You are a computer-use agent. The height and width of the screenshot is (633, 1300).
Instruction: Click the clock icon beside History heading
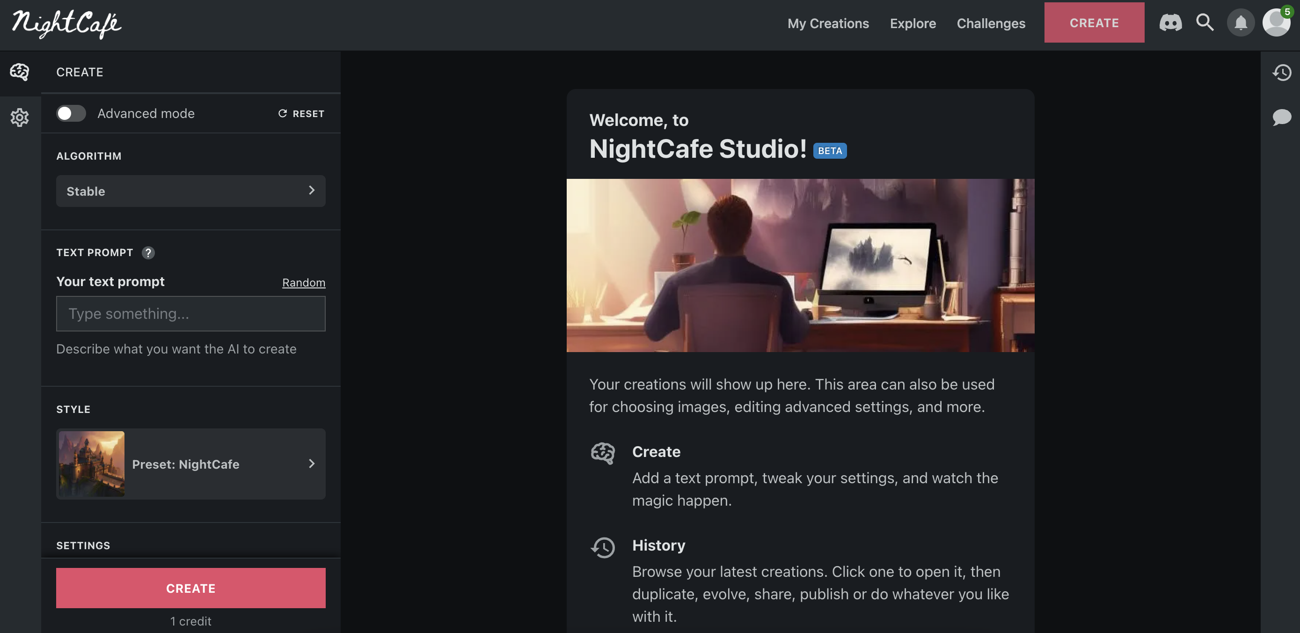[x=603, y=547]
